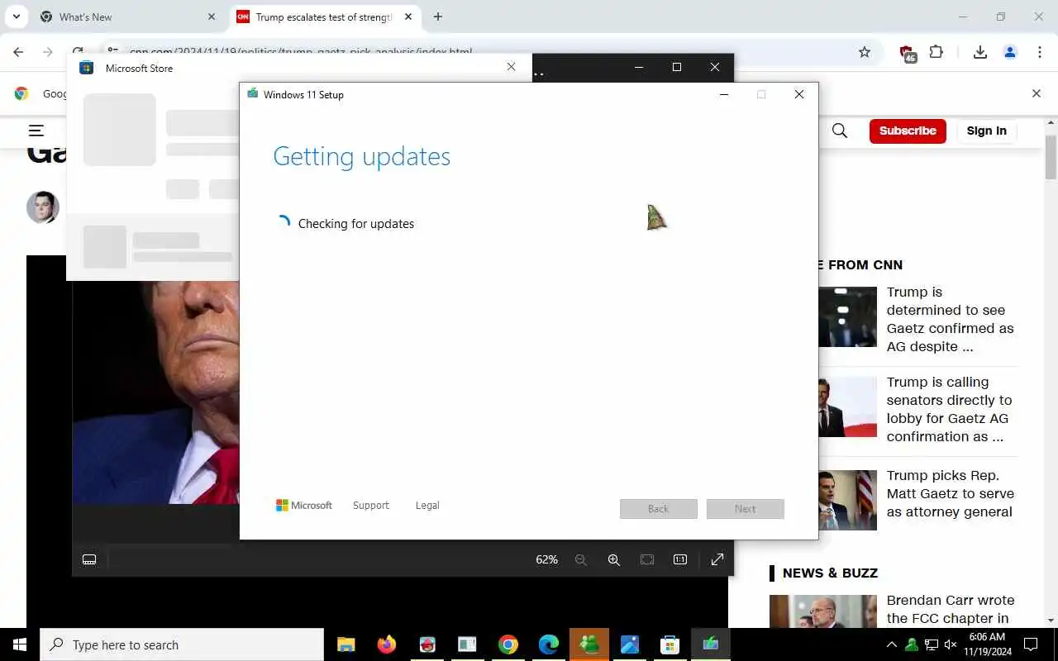Open article Trump is calling senators directly
This screenshot has width=1058, height=661.
950,409
